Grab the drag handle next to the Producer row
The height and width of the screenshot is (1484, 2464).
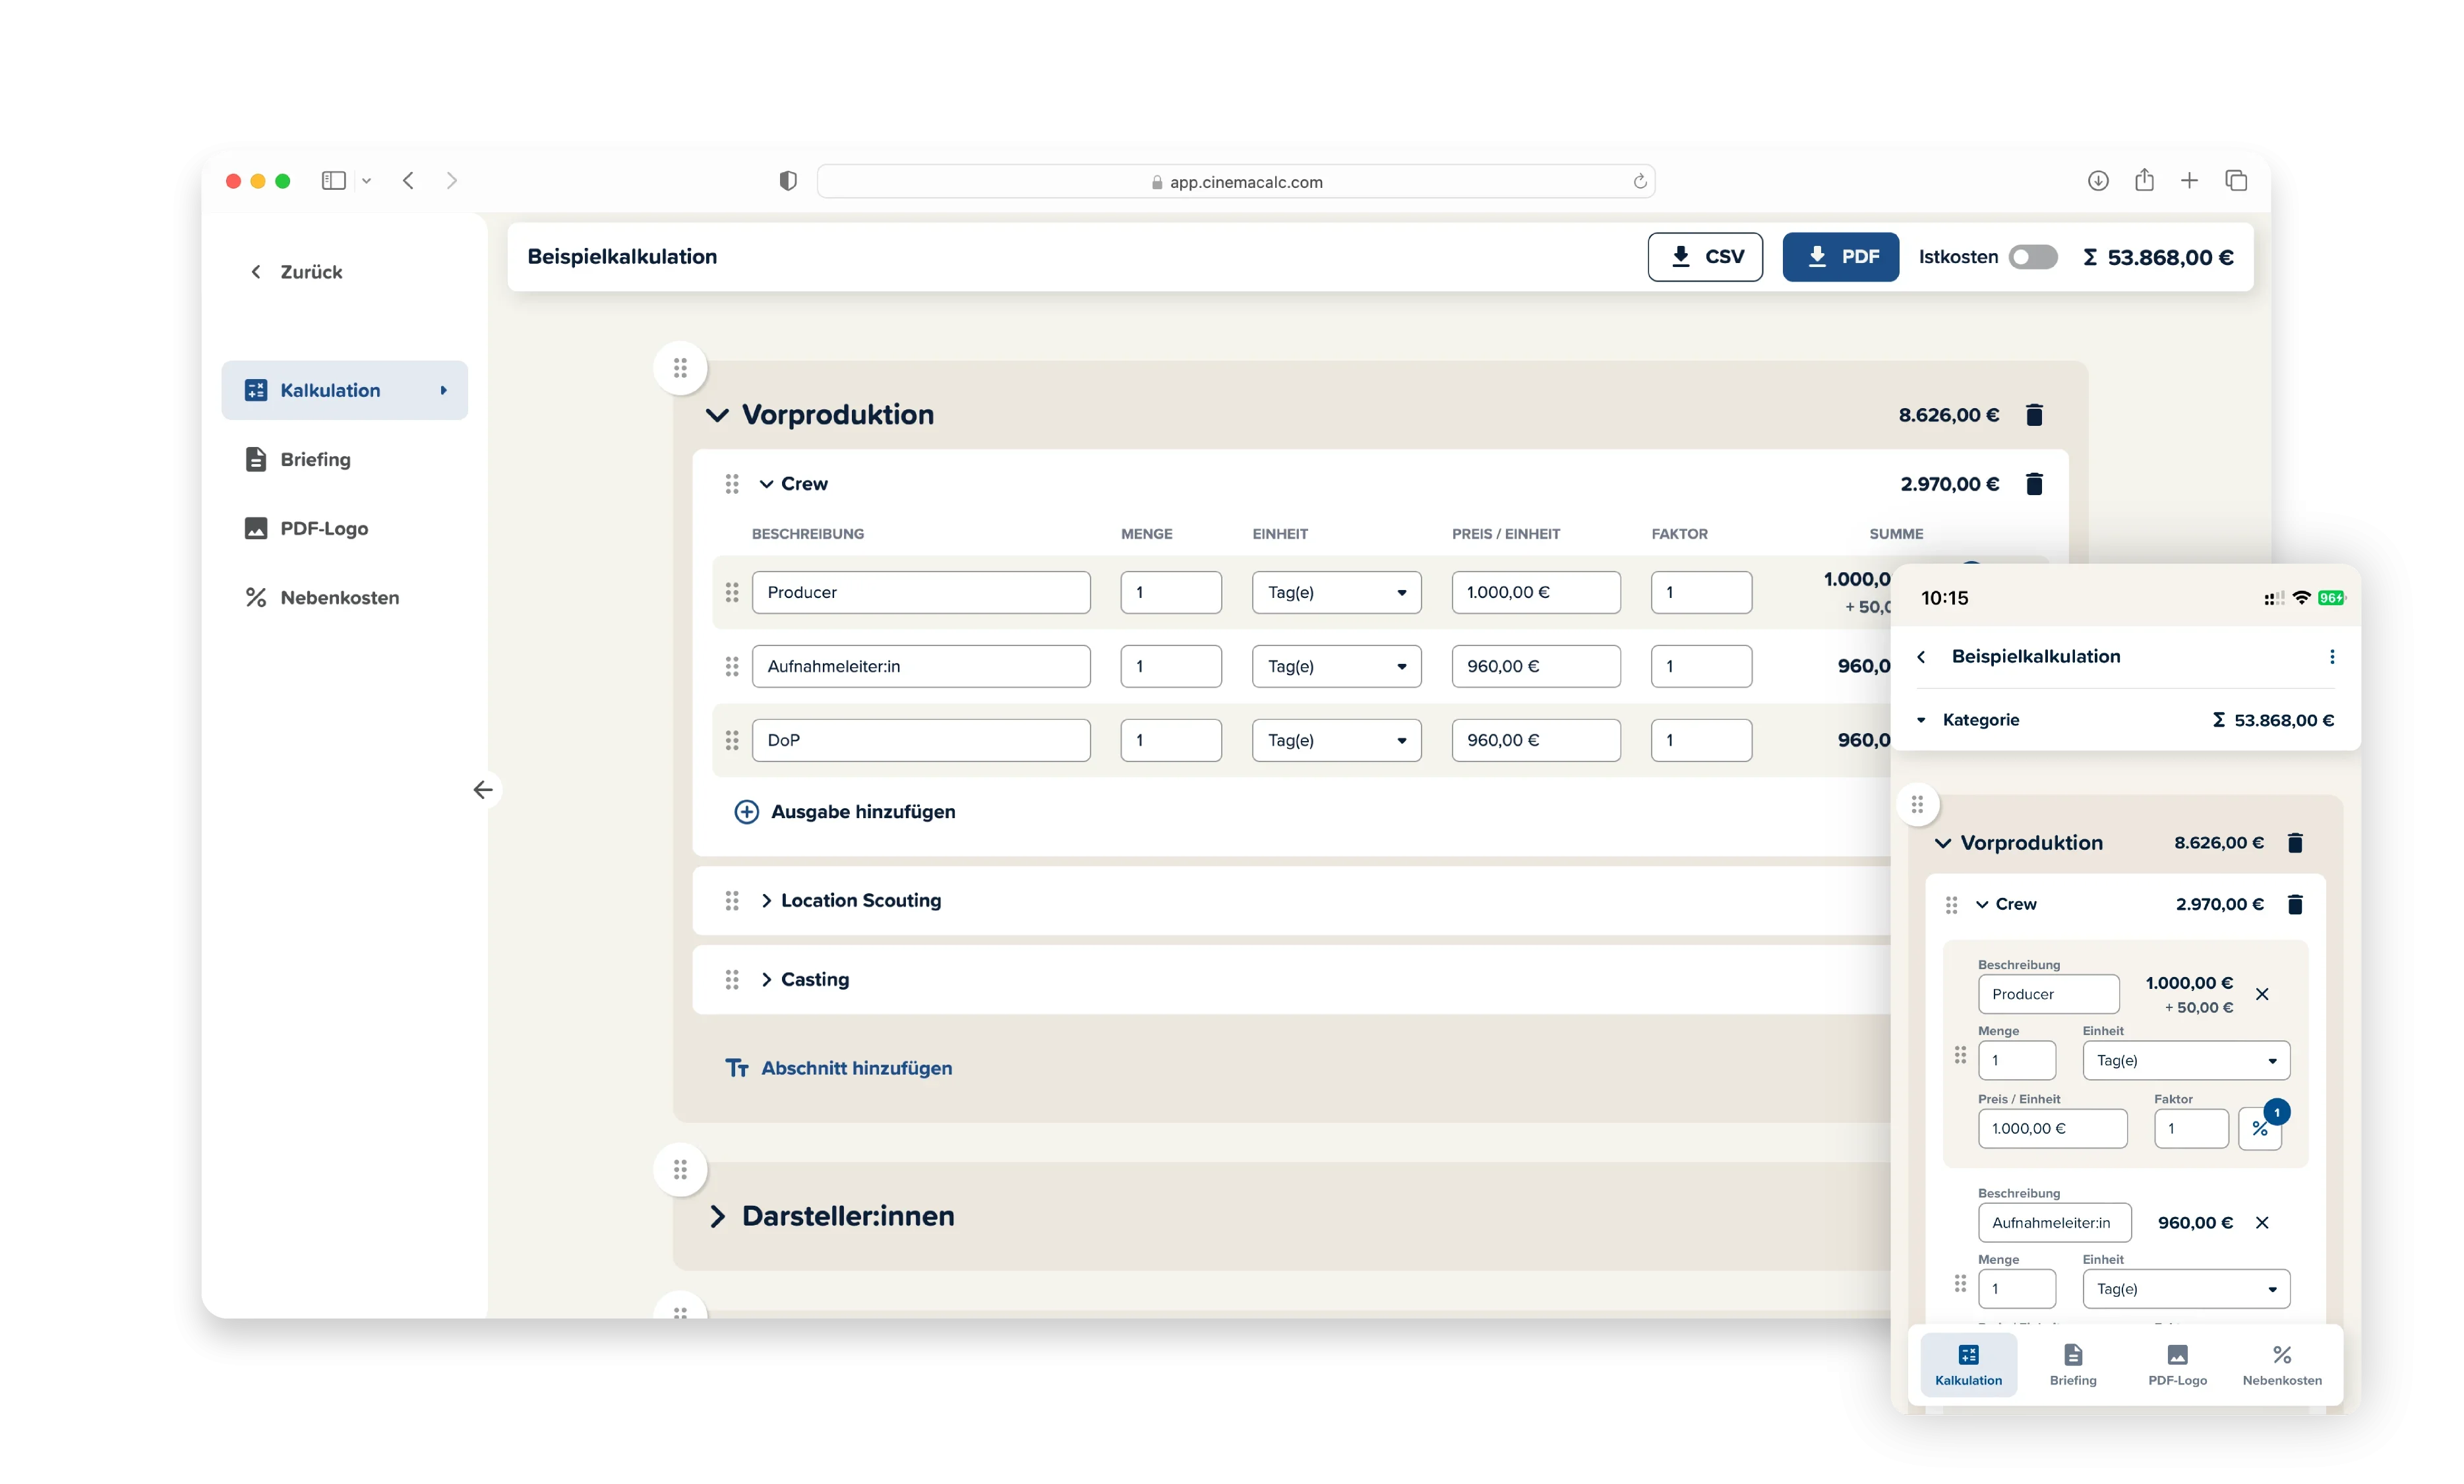pyautogui.click(x=732, y=593)
